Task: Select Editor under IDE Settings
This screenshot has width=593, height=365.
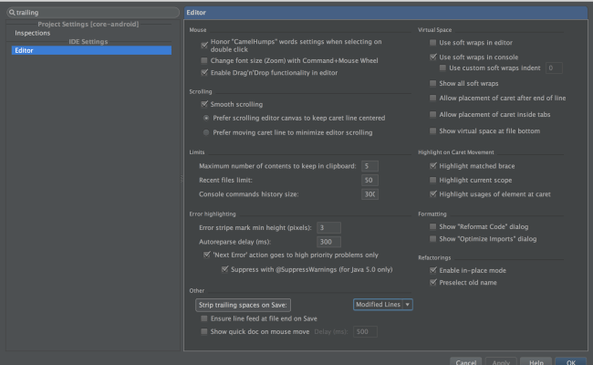Action: (x=91, y=50)
